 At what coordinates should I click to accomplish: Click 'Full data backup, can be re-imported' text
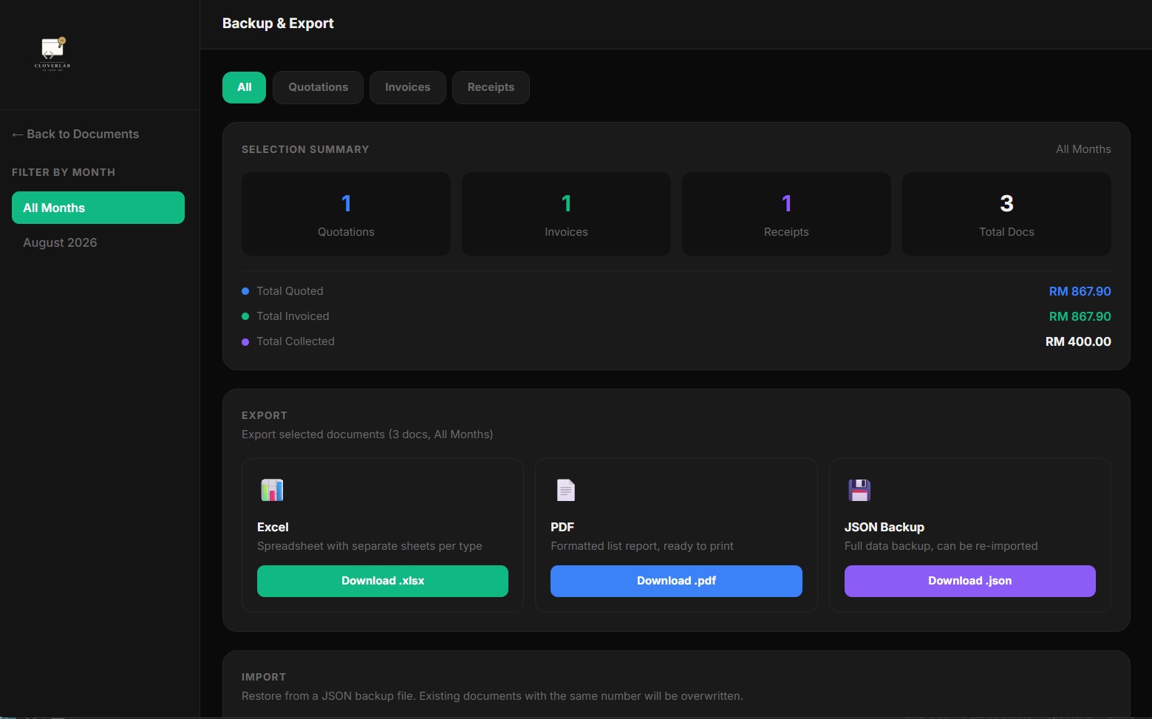click(x=941, y=546)
